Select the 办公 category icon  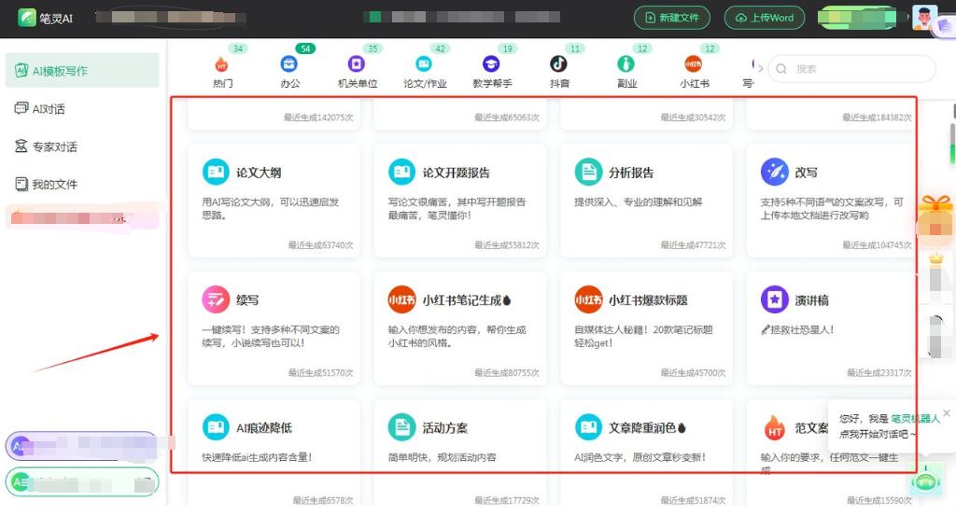[x=289, y=64]
